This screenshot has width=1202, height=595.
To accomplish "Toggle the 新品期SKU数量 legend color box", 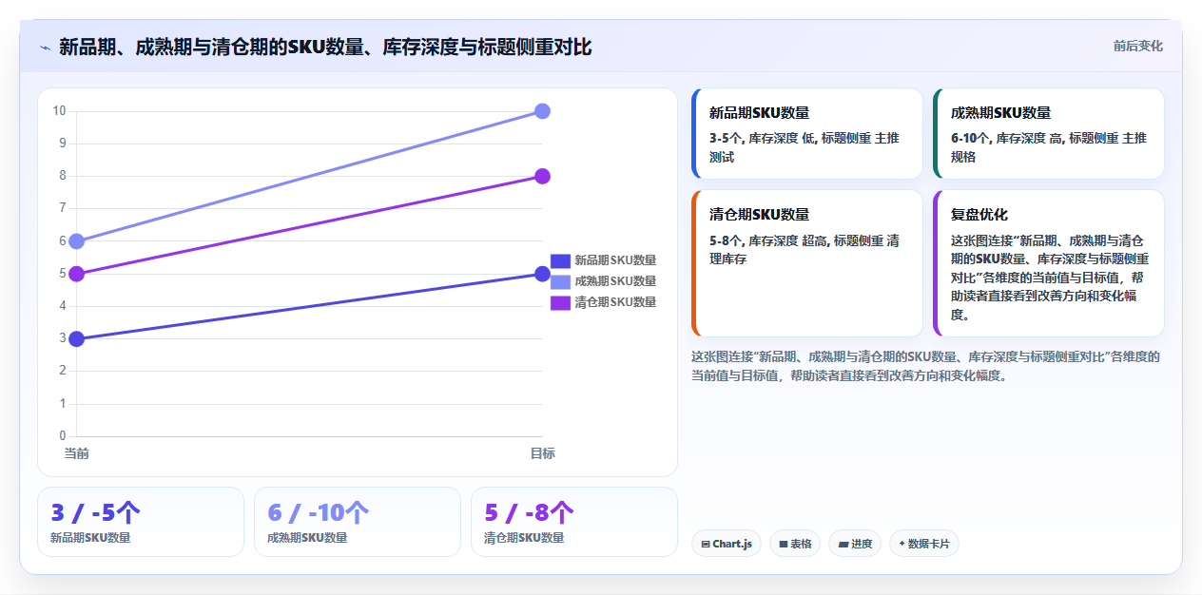I will tap(560, 260).
